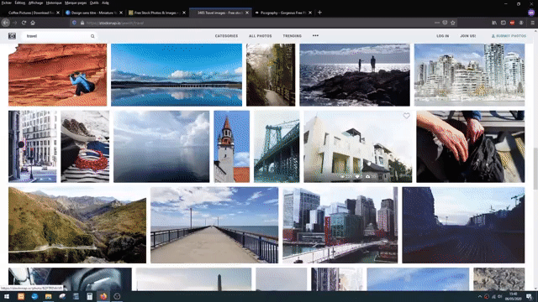Click the JOIN US! link

click(x=468, y=36)
